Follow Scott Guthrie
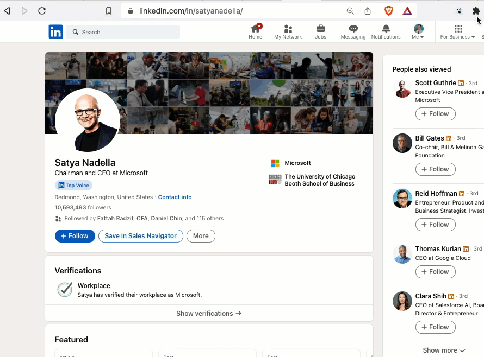Screen dimensions: 484x357 tap(435, 114)
